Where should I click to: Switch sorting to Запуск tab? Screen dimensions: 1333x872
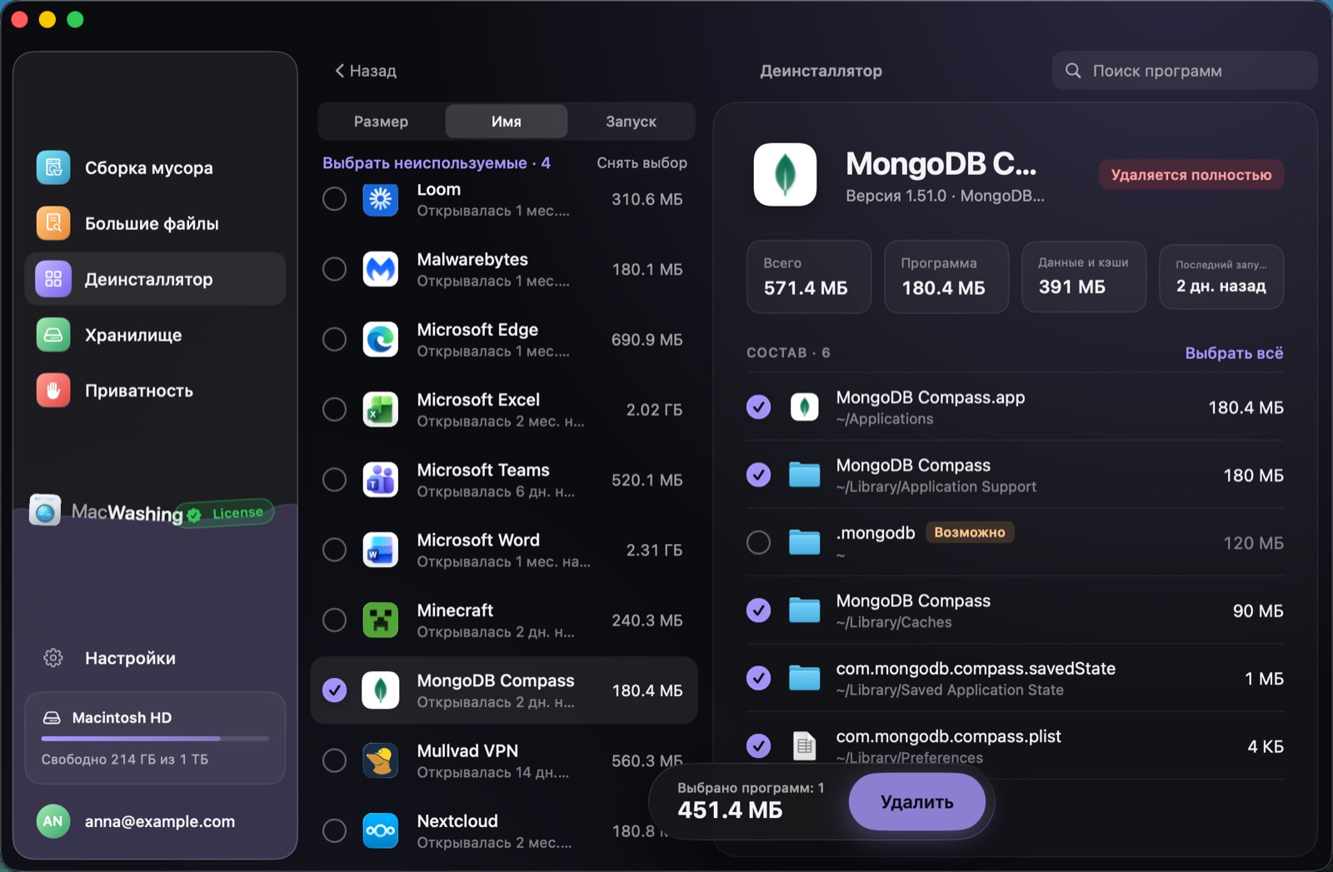click(631, 122)
